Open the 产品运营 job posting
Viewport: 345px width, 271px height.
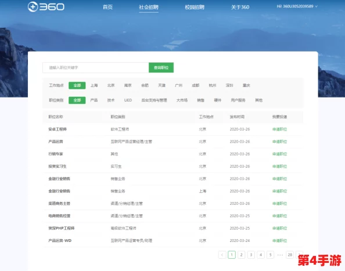click(x=56, y=142)
